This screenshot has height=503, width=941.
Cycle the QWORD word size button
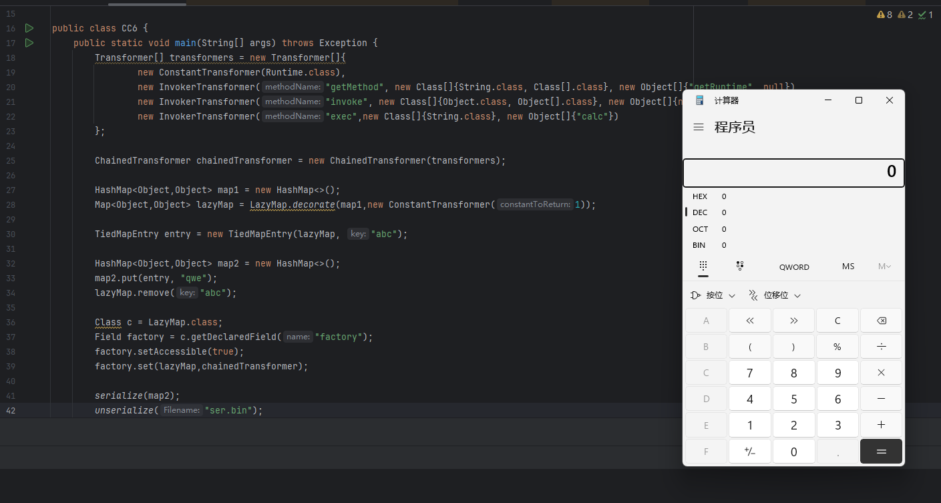pyautogui.click(x=794, y=267)
